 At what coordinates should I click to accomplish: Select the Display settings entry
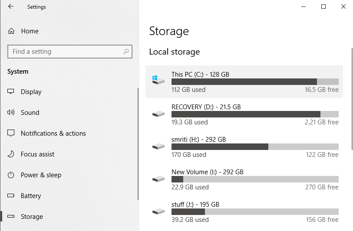(x=31, y=92)
